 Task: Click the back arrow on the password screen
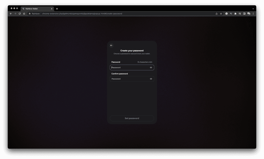(111, 45)
